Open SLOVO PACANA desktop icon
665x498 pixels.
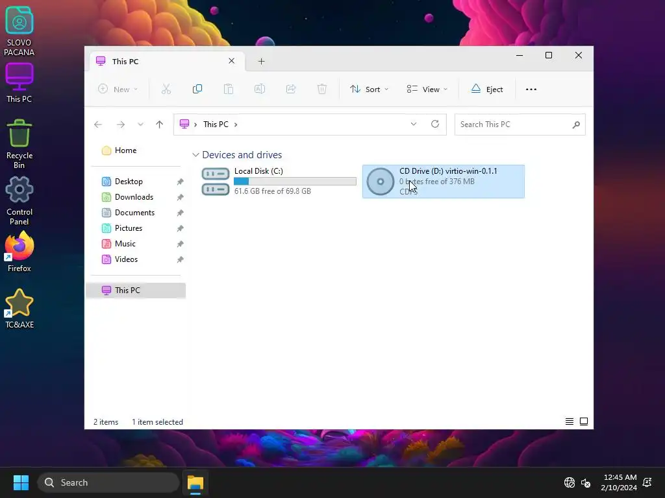pos(19,31)
